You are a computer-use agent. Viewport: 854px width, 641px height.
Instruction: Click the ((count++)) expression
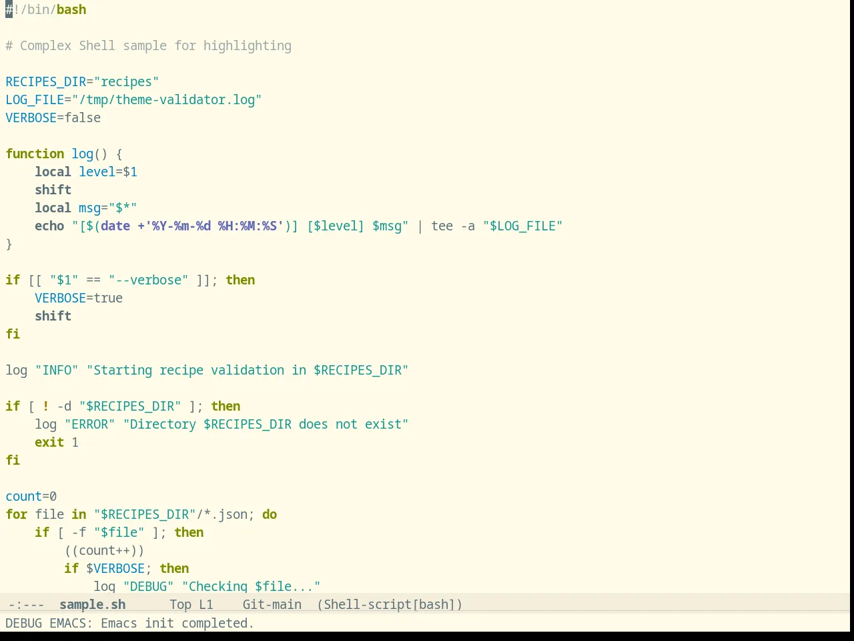(104, 551)
